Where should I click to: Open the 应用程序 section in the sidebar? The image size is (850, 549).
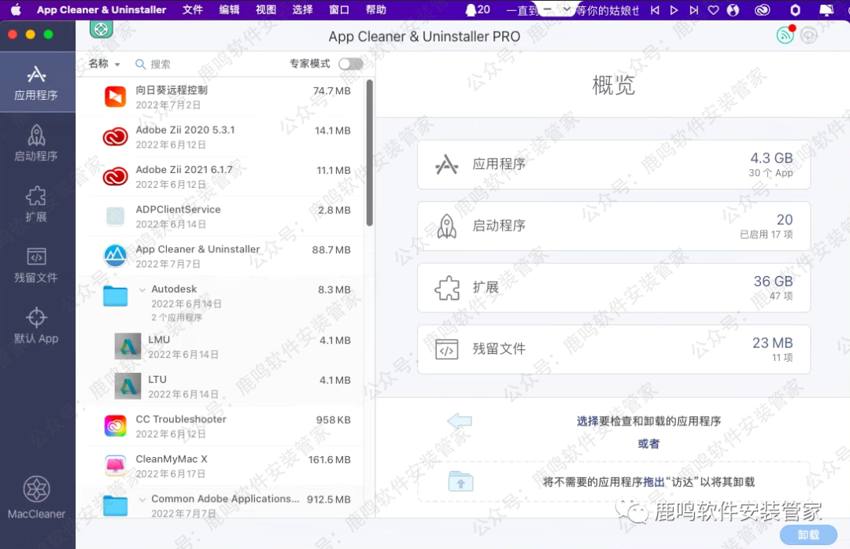(x=37, y=82)
